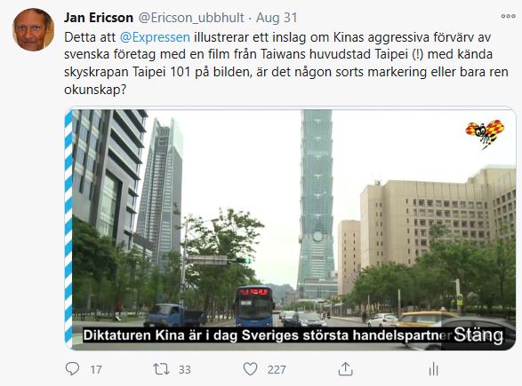Open the Aug 31 timestamp link
Screen dimensions: 522x386
coord(277,18)
